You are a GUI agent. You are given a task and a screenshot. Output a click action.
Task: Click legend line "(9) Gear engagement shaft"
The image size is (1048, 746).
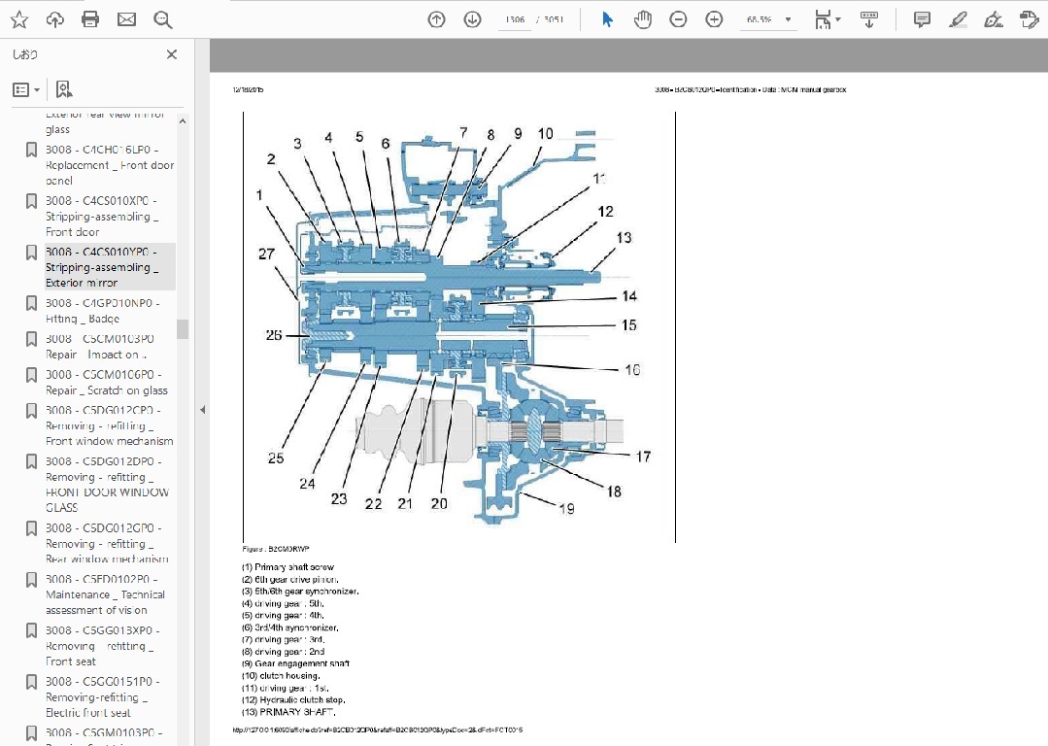pyautogui.click(x=295, y=663)
